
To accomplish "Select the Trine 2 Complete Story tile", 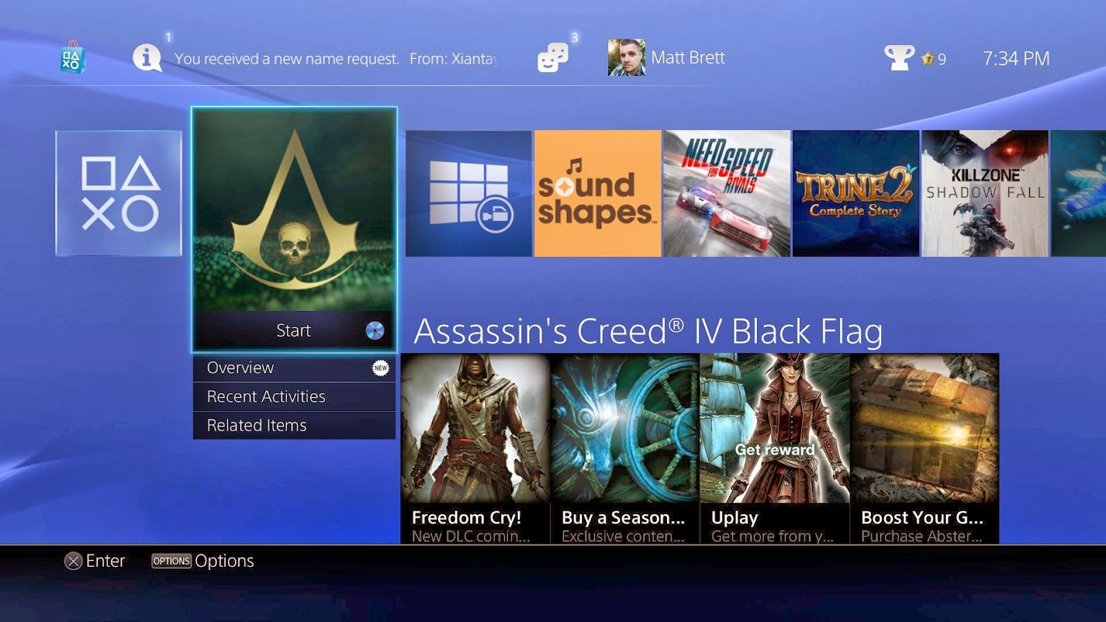I will pyautogui.click(x=856, y=194).
